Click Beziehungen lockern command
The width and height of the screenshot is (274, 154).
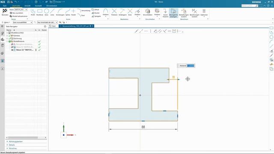click(194, 13)
